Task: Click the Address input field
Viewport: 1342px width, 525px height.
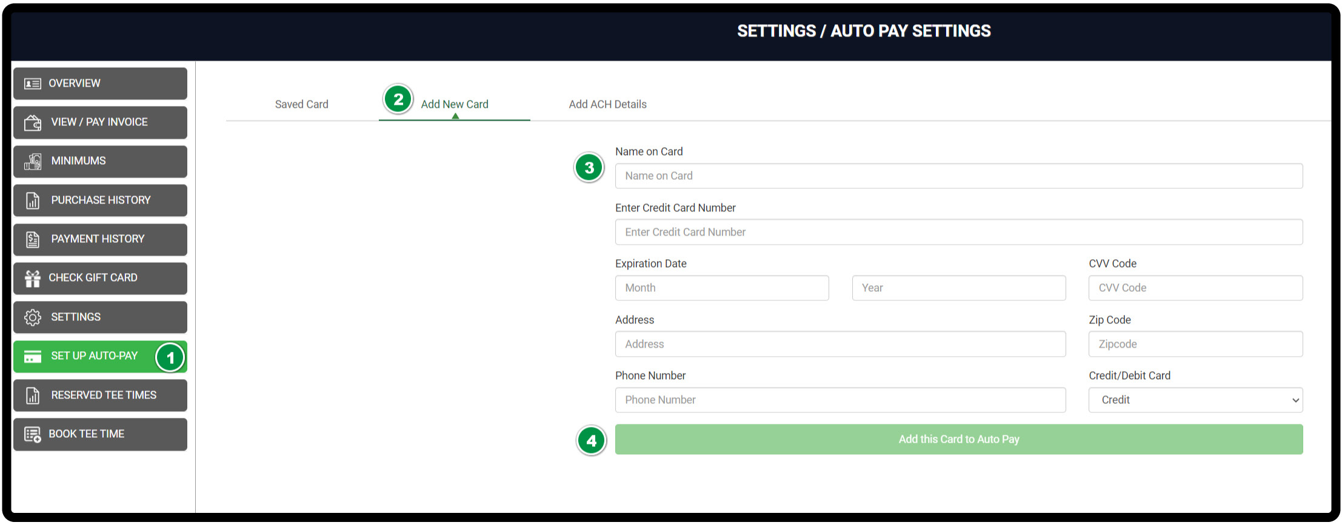Action: 841,344
